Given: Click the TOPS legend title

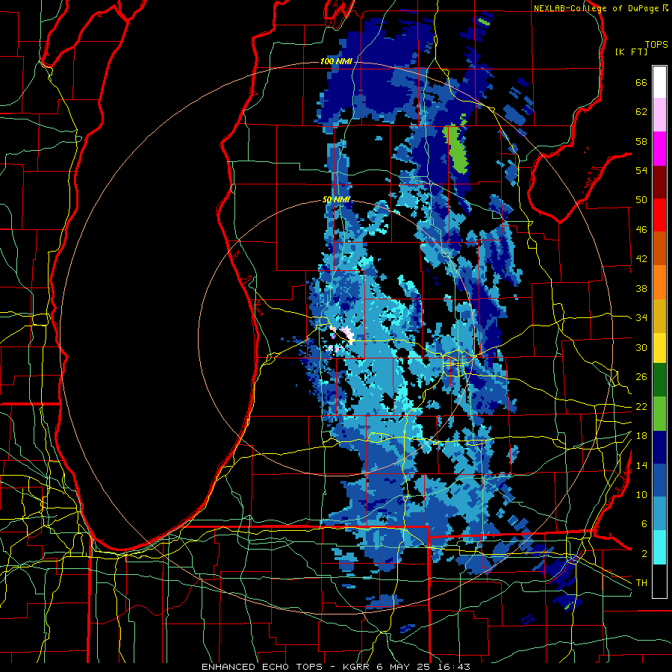Looking at the screenshot, I should click(x=656, y=44).
